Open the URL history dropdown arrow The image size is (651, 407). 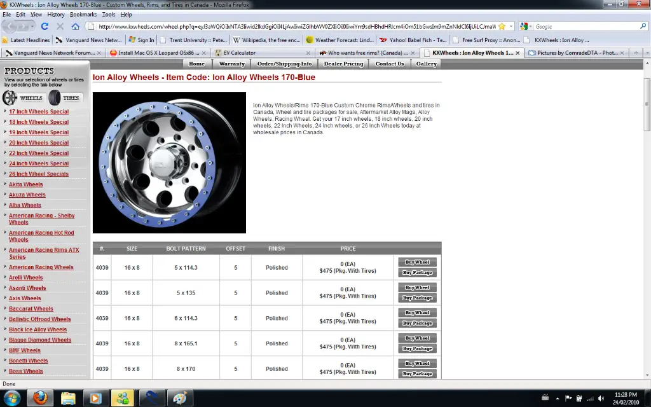pos(511,26)
